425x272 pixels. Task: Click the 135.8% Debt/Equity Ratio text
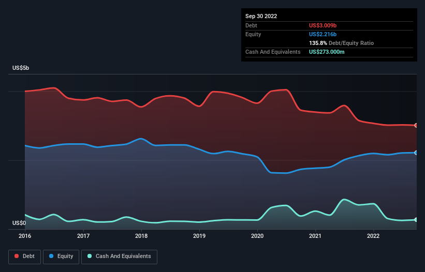[341, 43]
